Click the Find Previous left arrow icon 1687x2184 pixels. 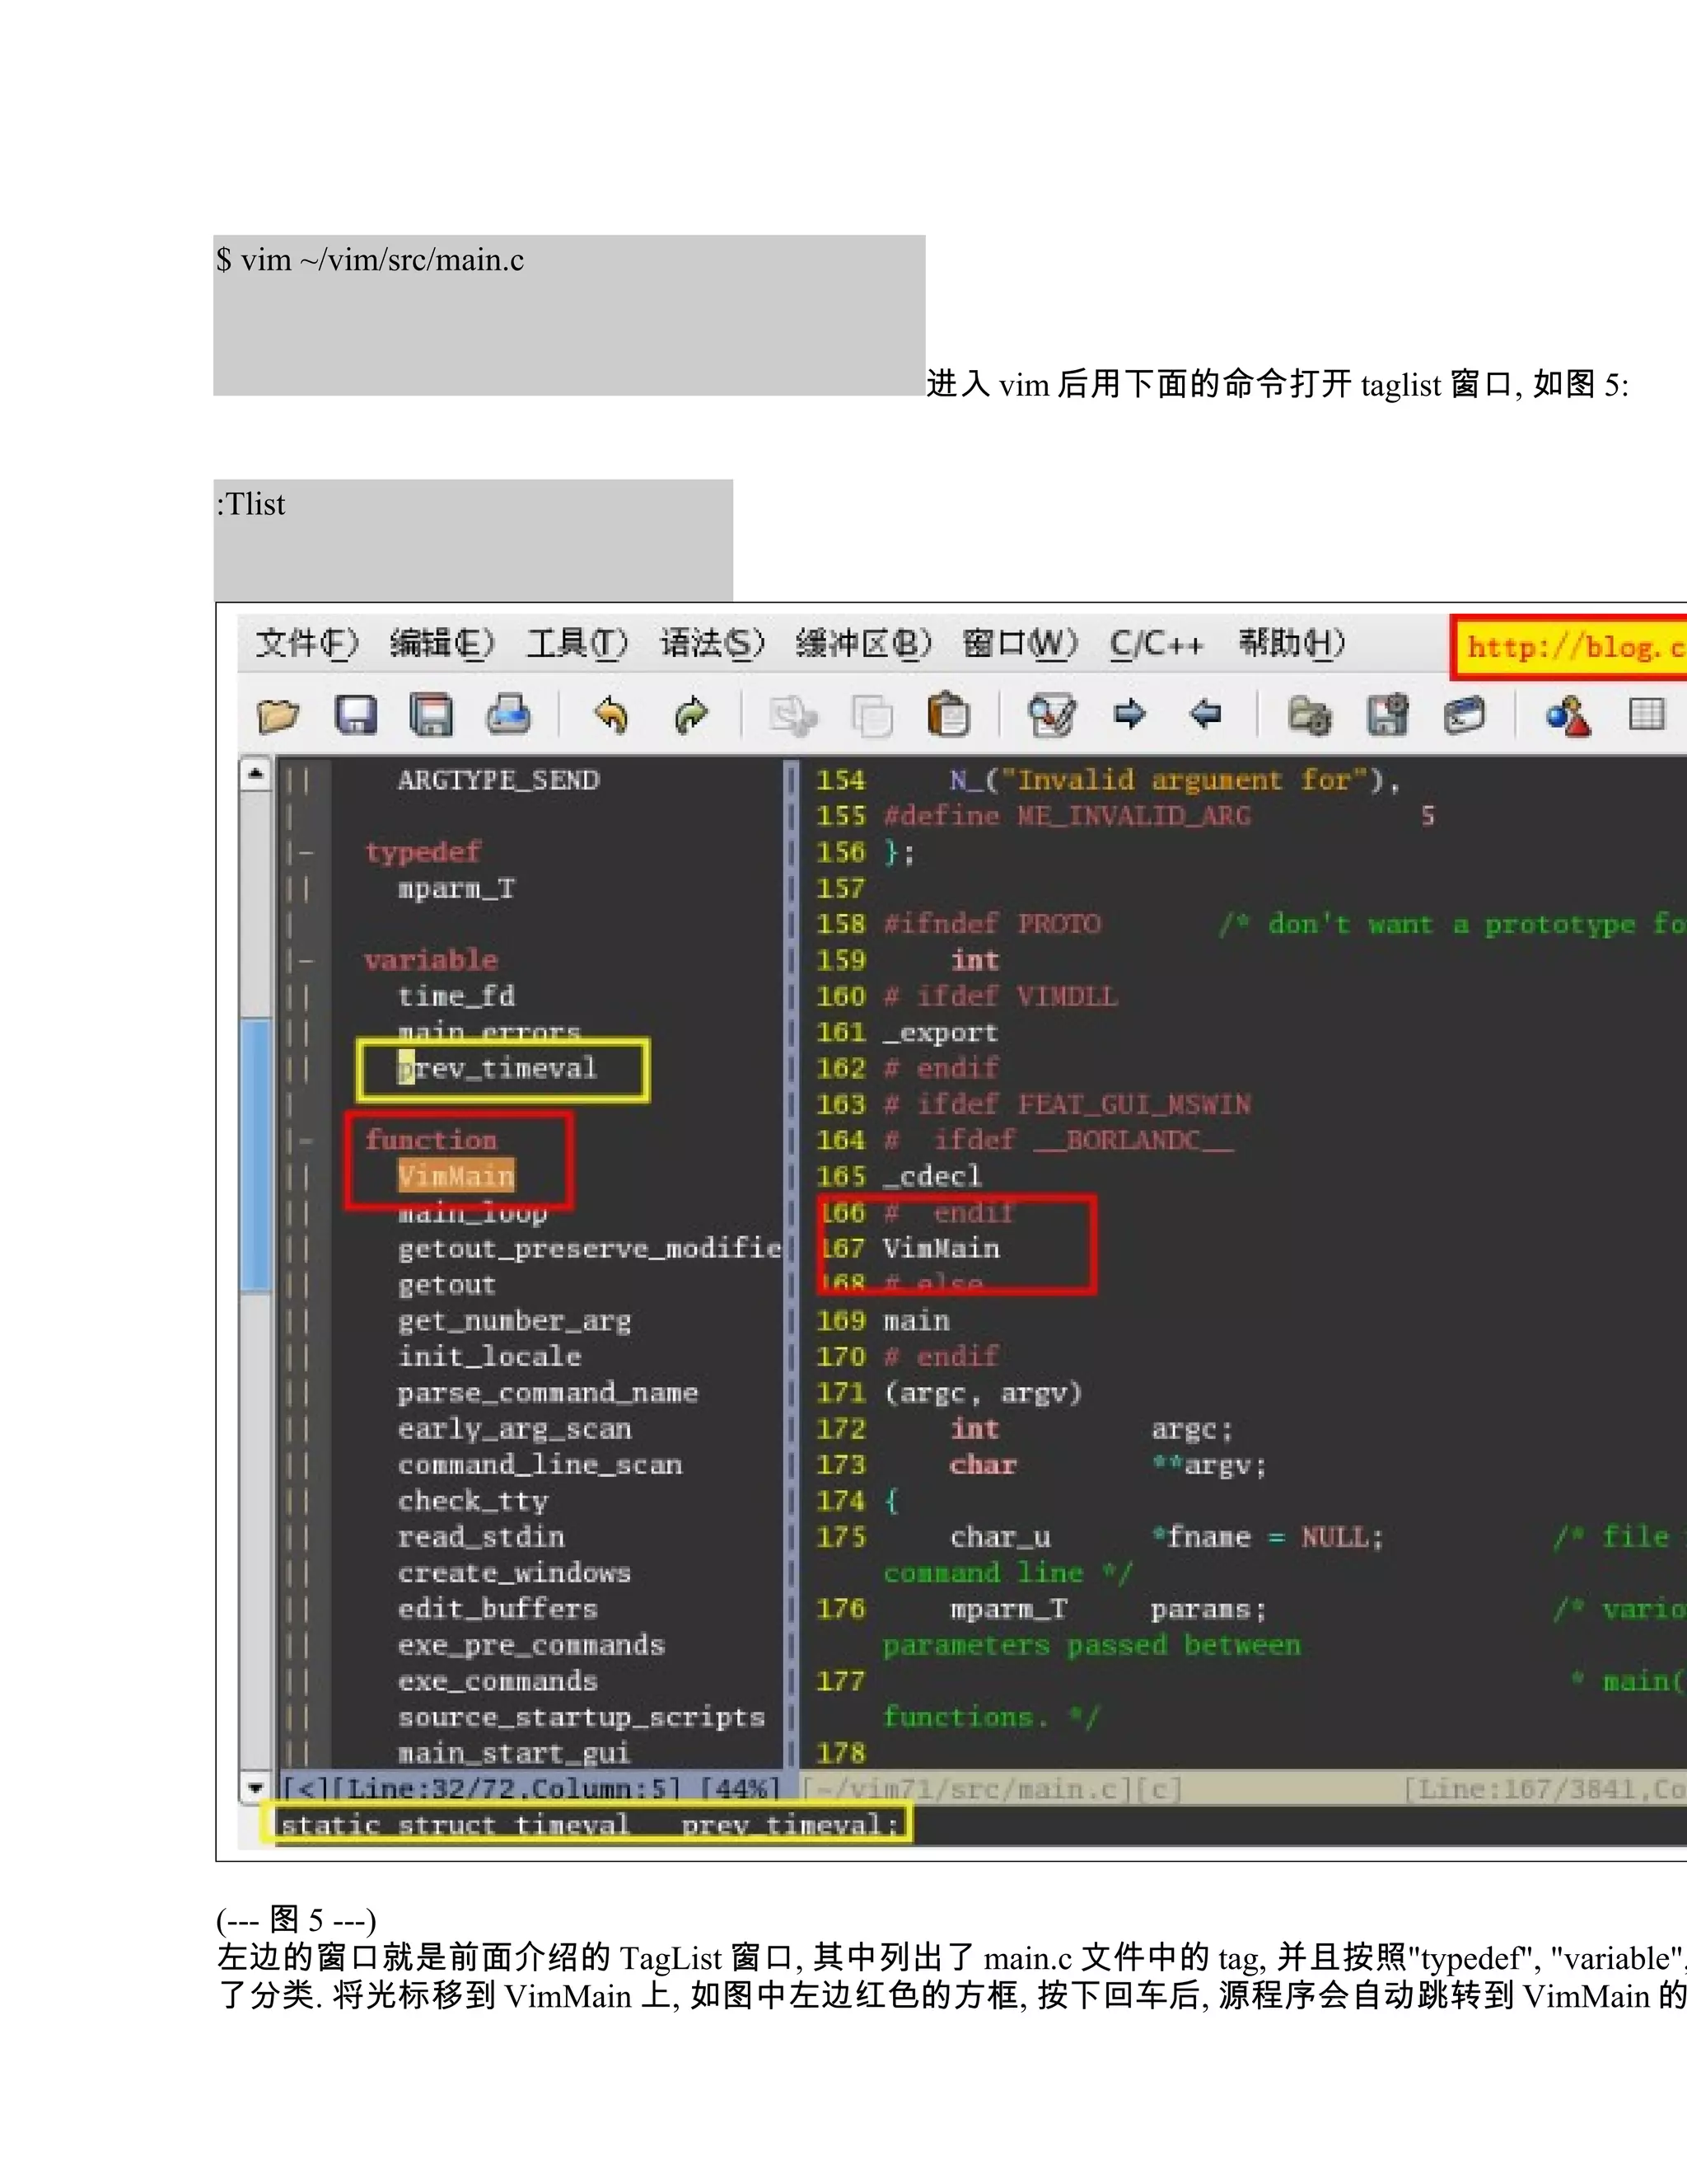[x=1206, y=714]
